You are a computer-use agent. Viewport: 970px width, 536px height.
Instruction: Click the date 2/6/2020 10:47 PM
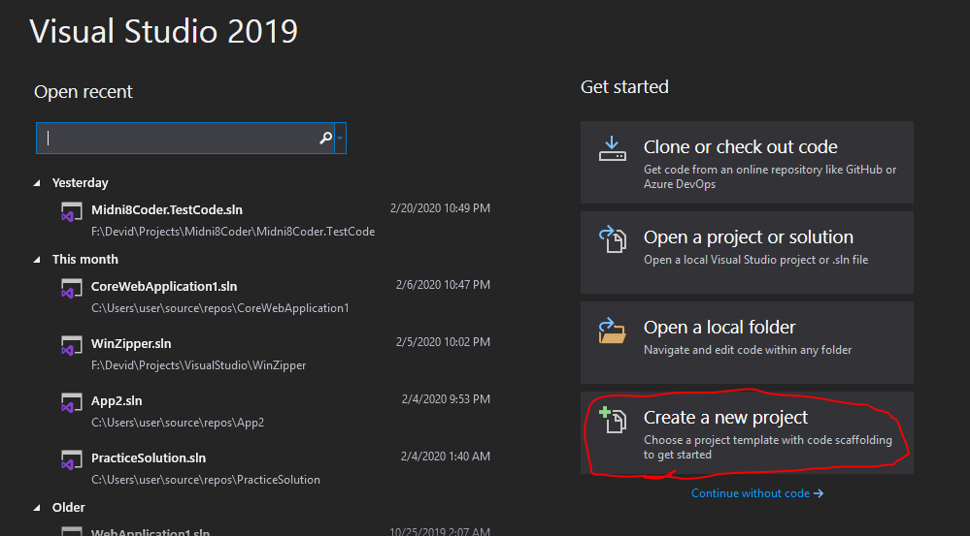pyautogui.click(x=443, y=285)
